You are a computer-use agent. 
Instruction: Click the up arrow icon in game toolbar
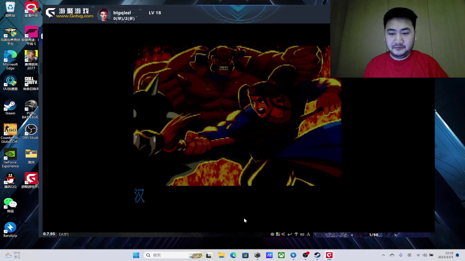[x=296, y=234]
